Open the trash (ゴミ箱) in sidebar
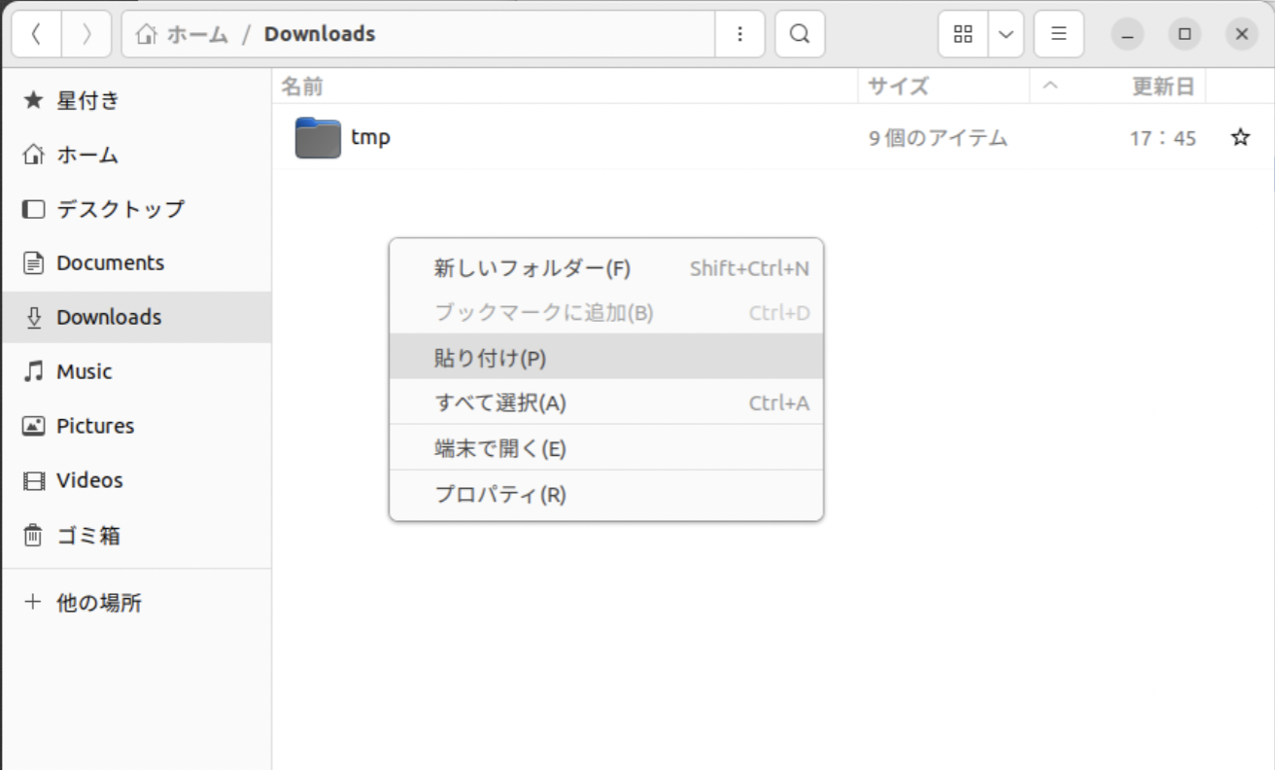 coord(87,535)
